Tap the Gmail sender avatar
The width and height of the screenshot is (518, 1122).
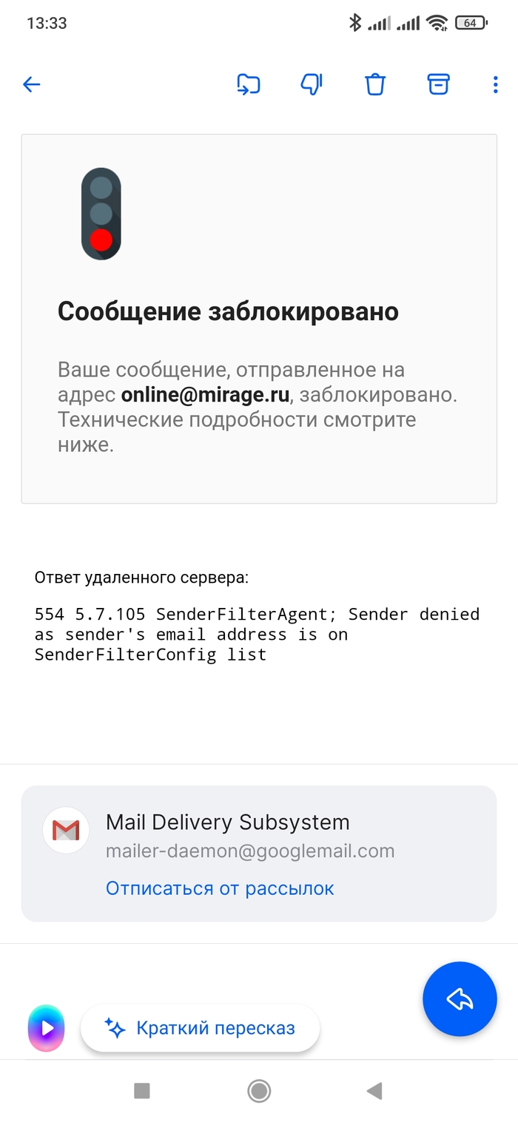pyautogui.click(x=66, y=831)
